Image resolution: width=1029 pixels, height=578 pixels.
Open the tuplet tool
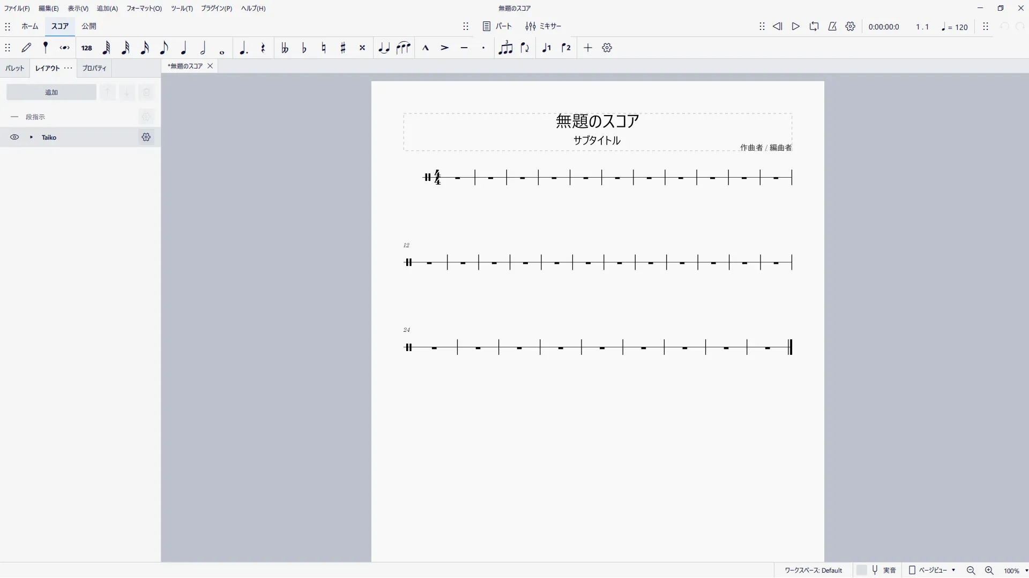(x=505, y=48)
